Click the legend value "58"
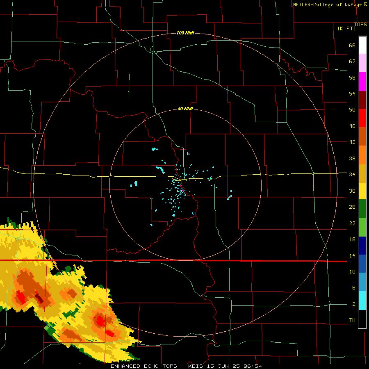Screen dimensions: 369x369 [x=352, y=77]
